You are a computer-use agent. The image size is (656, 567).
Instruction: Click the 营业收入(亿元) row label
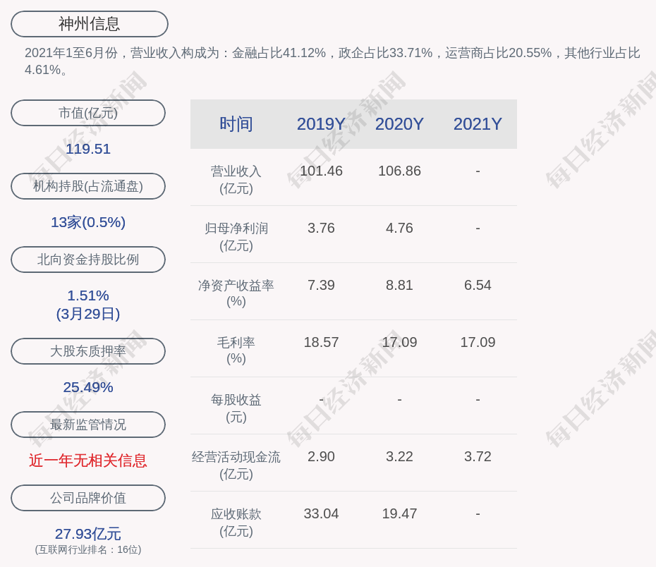(236, 180)
